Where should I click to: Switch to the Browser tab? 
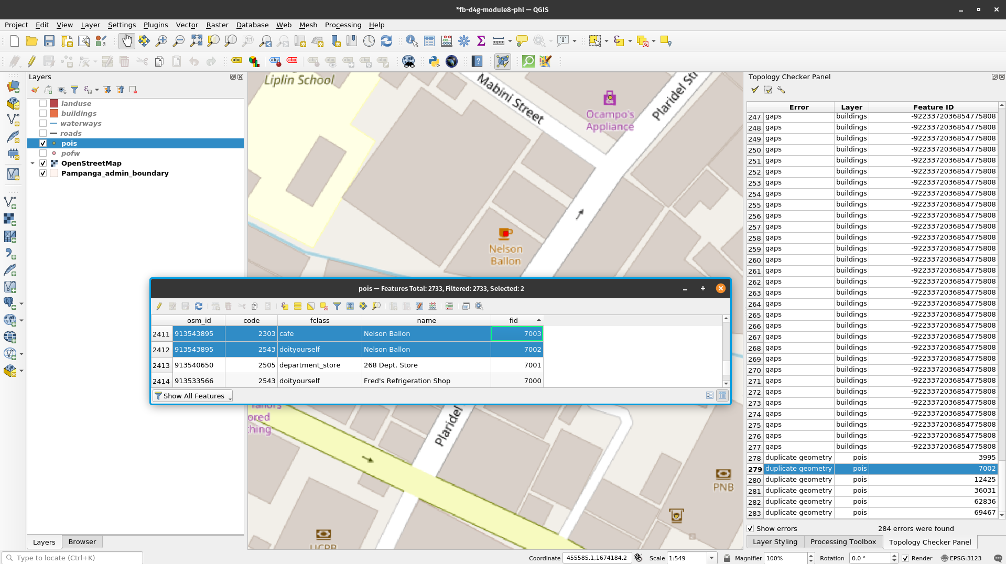pyautogui.click(x=82, y=541)
